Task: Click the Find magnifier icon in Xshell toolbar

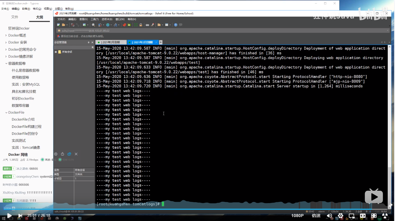Action: coord(94,25)
